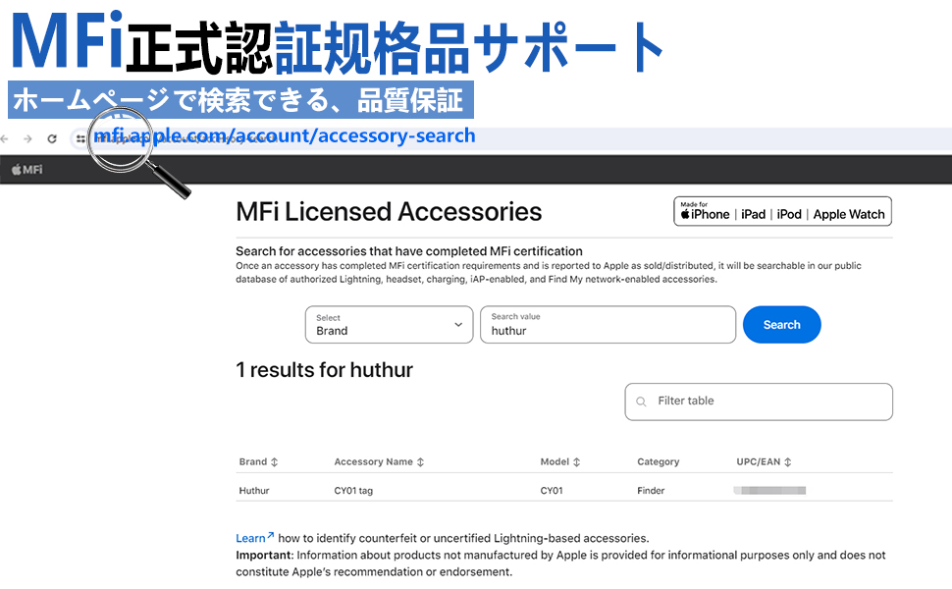Expand the chevron on the Brand selector
Screen dimensions: 952x589
(457, 325)
